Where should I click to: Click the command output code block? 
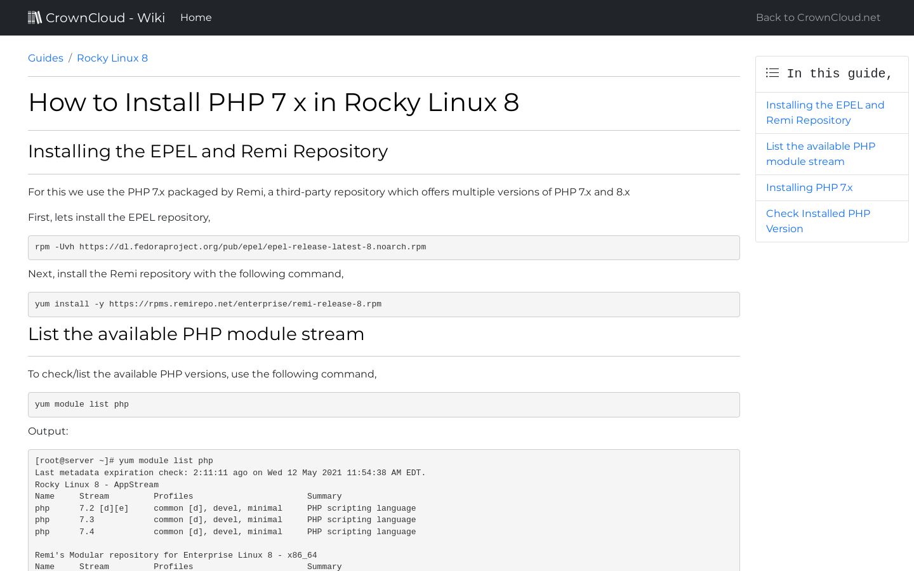383,508
